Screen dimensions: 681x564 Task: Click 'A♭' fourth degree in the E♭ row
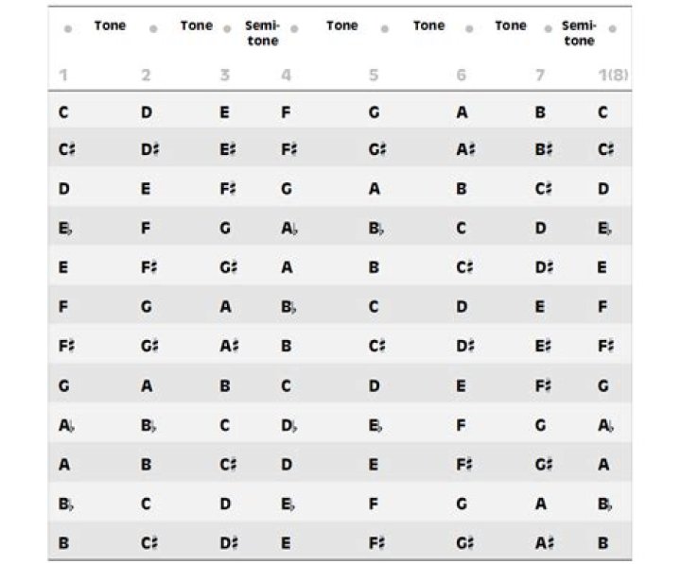tap(289, 229)
